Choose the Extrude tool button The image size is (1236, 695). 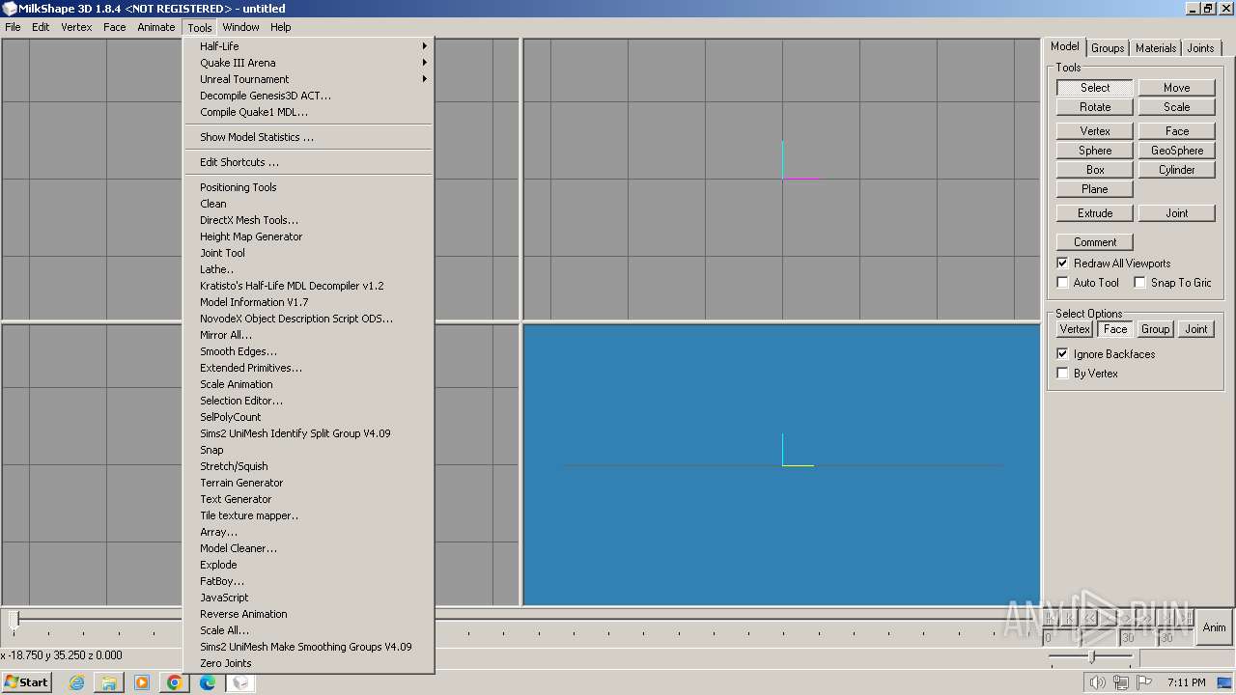click(x=1095, y=213)
